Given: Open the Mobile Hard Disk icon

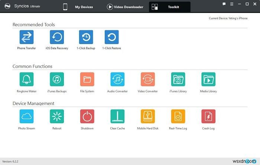Looking at the screenshot, I should pyautogui.click(x=148, y=116).
